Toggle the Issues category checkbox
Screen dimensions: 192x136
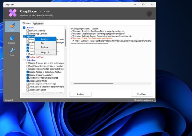pyautogui.click(x=24, y=28)
